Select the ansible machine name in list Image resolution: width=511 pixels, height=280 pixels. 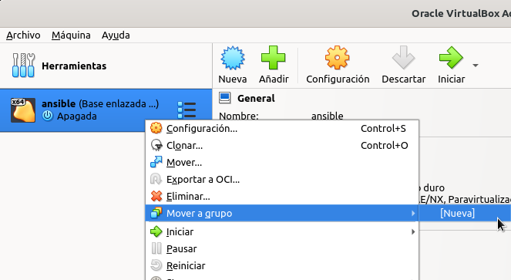pyautogui.click(x=59, y=104)
